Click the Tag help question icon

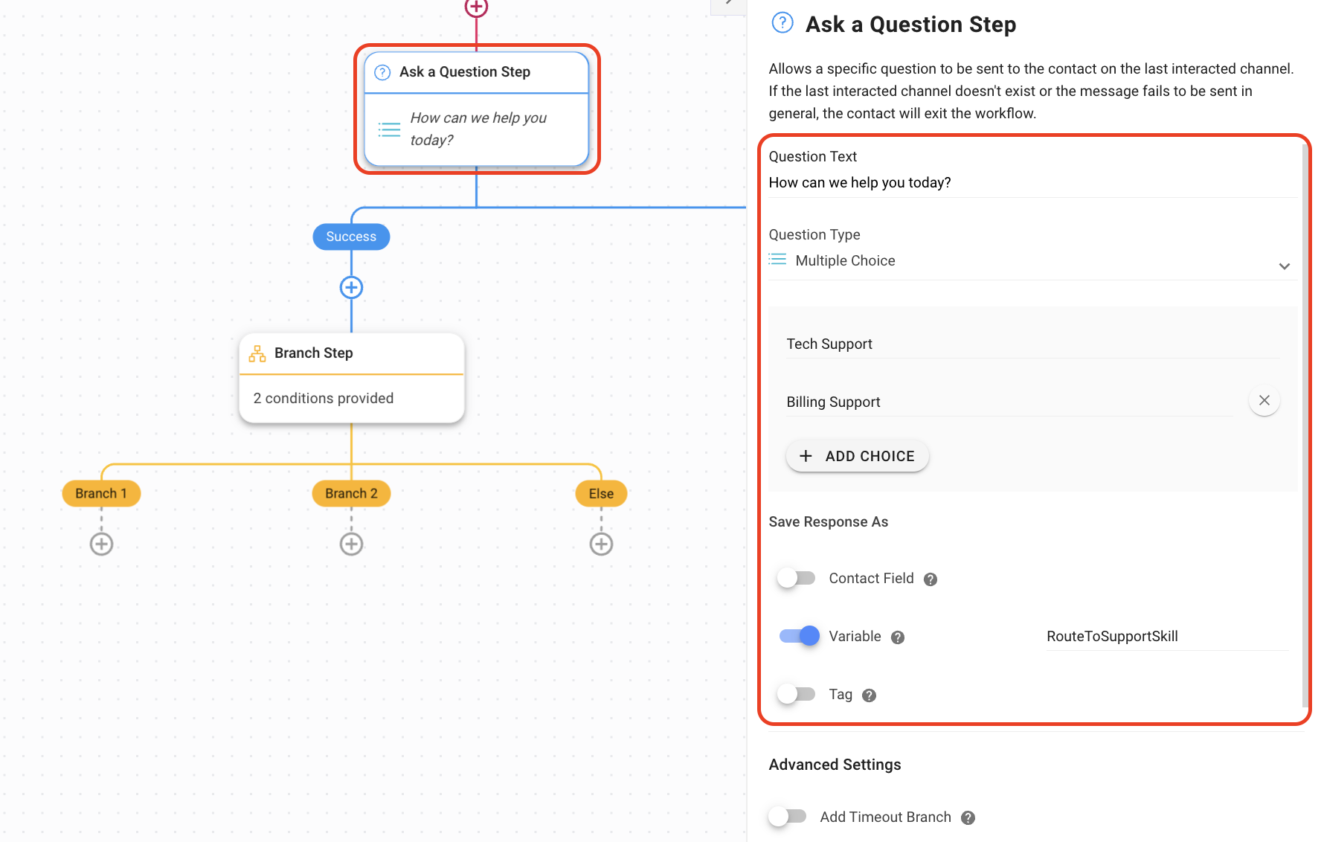[x=869, y=695]
